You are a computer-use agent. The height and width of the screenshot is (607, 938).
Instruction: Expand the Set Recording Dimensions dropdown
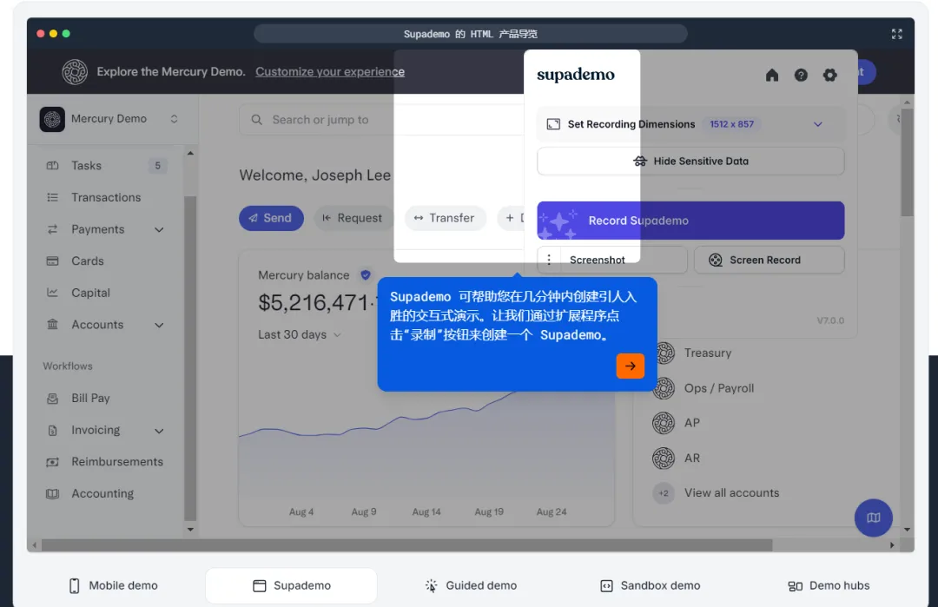click(x=817, y=124)
